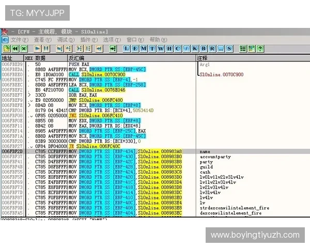The width and height of the screenshot is (310, 248).
Task: Click the Pause execution toolbar icon
Action: click(x=45, y=48)
